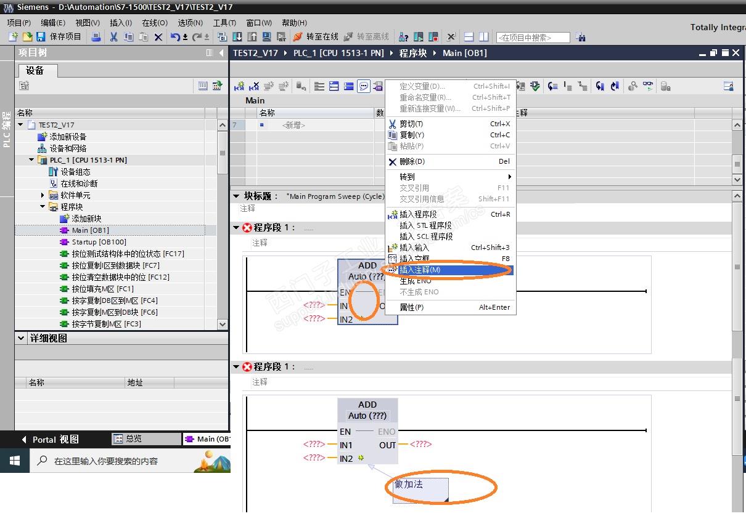Click the stop CPU icon
The width and height of the screenshot is (746, 516).
pos(434,37)
